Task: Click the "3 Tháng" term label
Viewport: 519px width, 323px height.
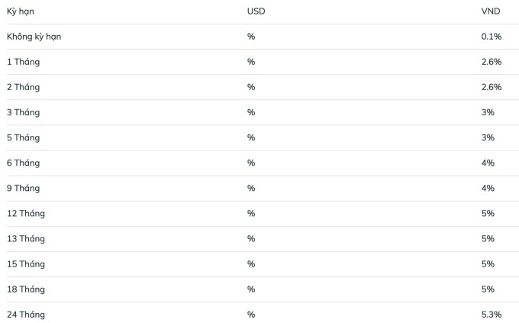Action: (x=23, y=112)
